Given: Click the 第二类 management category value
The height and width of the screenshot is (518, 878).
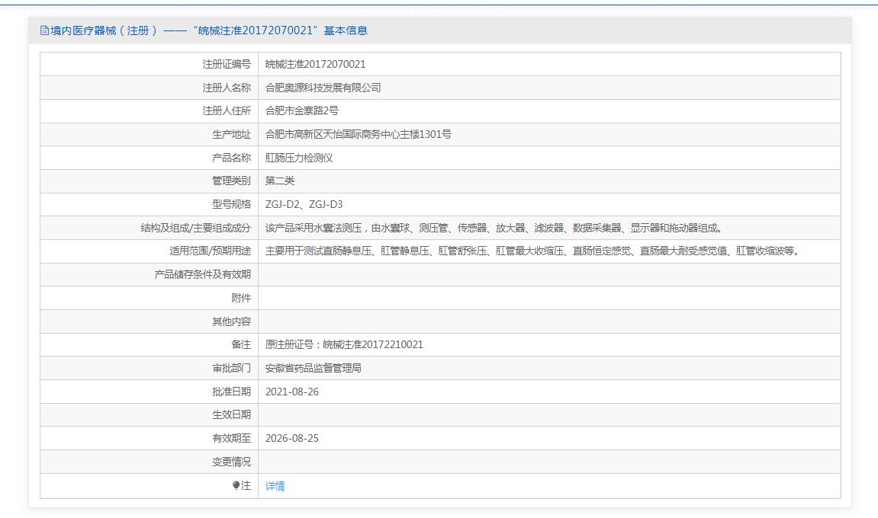Looking at the screenshot, I should [280, 181].
